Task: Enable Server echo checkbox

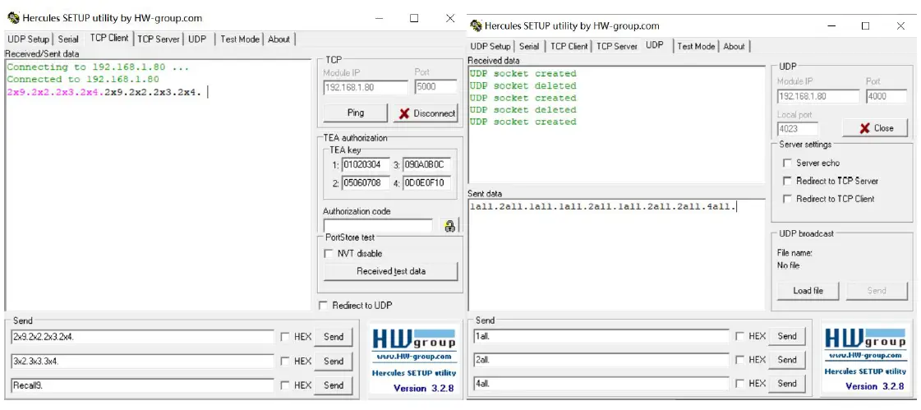Action: coord(787,164)
